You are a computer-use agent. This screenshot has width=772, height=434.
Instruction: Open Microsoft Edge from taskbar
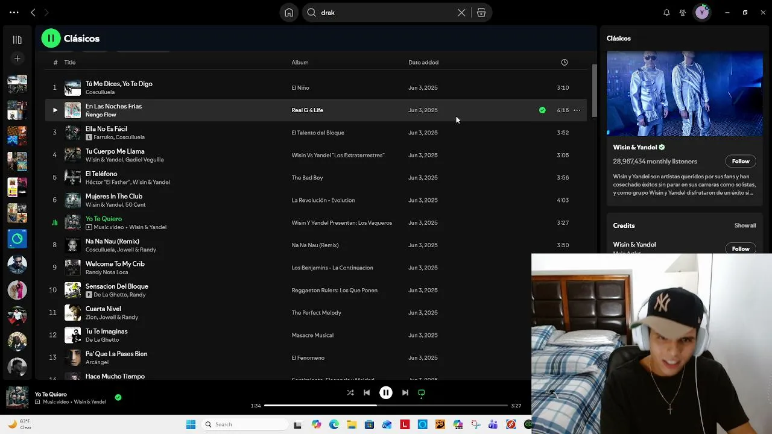[x=334, y=424]
